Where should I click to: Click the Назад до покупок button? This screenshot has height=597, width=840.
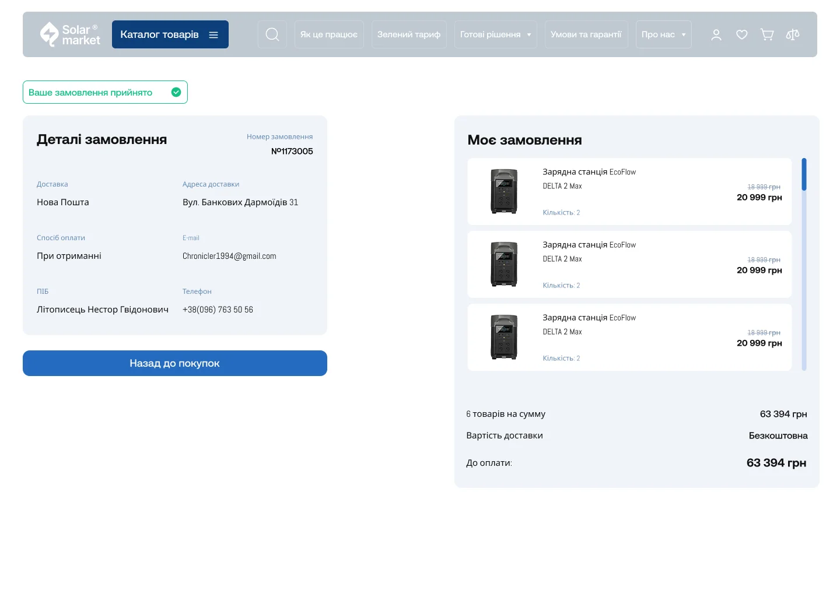tap(175, 363)
